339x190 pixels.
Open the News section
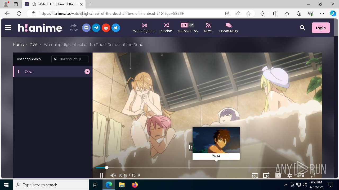pyautogui.click(x=208, y=28)
